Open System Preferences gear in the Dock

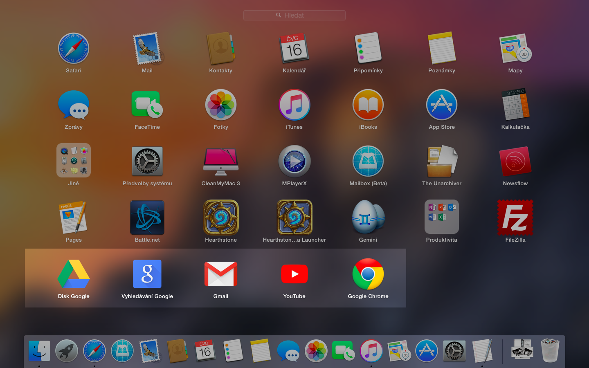(454, 351)
